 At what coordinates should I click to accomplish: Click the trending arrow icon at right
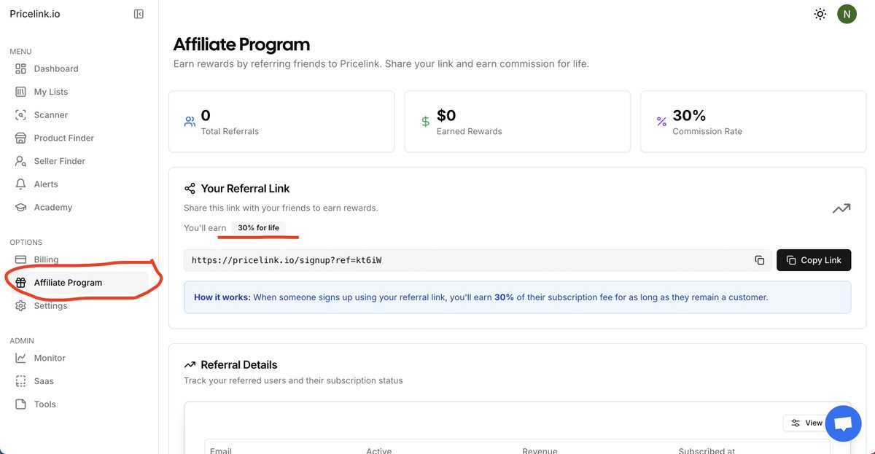[841, 208]
